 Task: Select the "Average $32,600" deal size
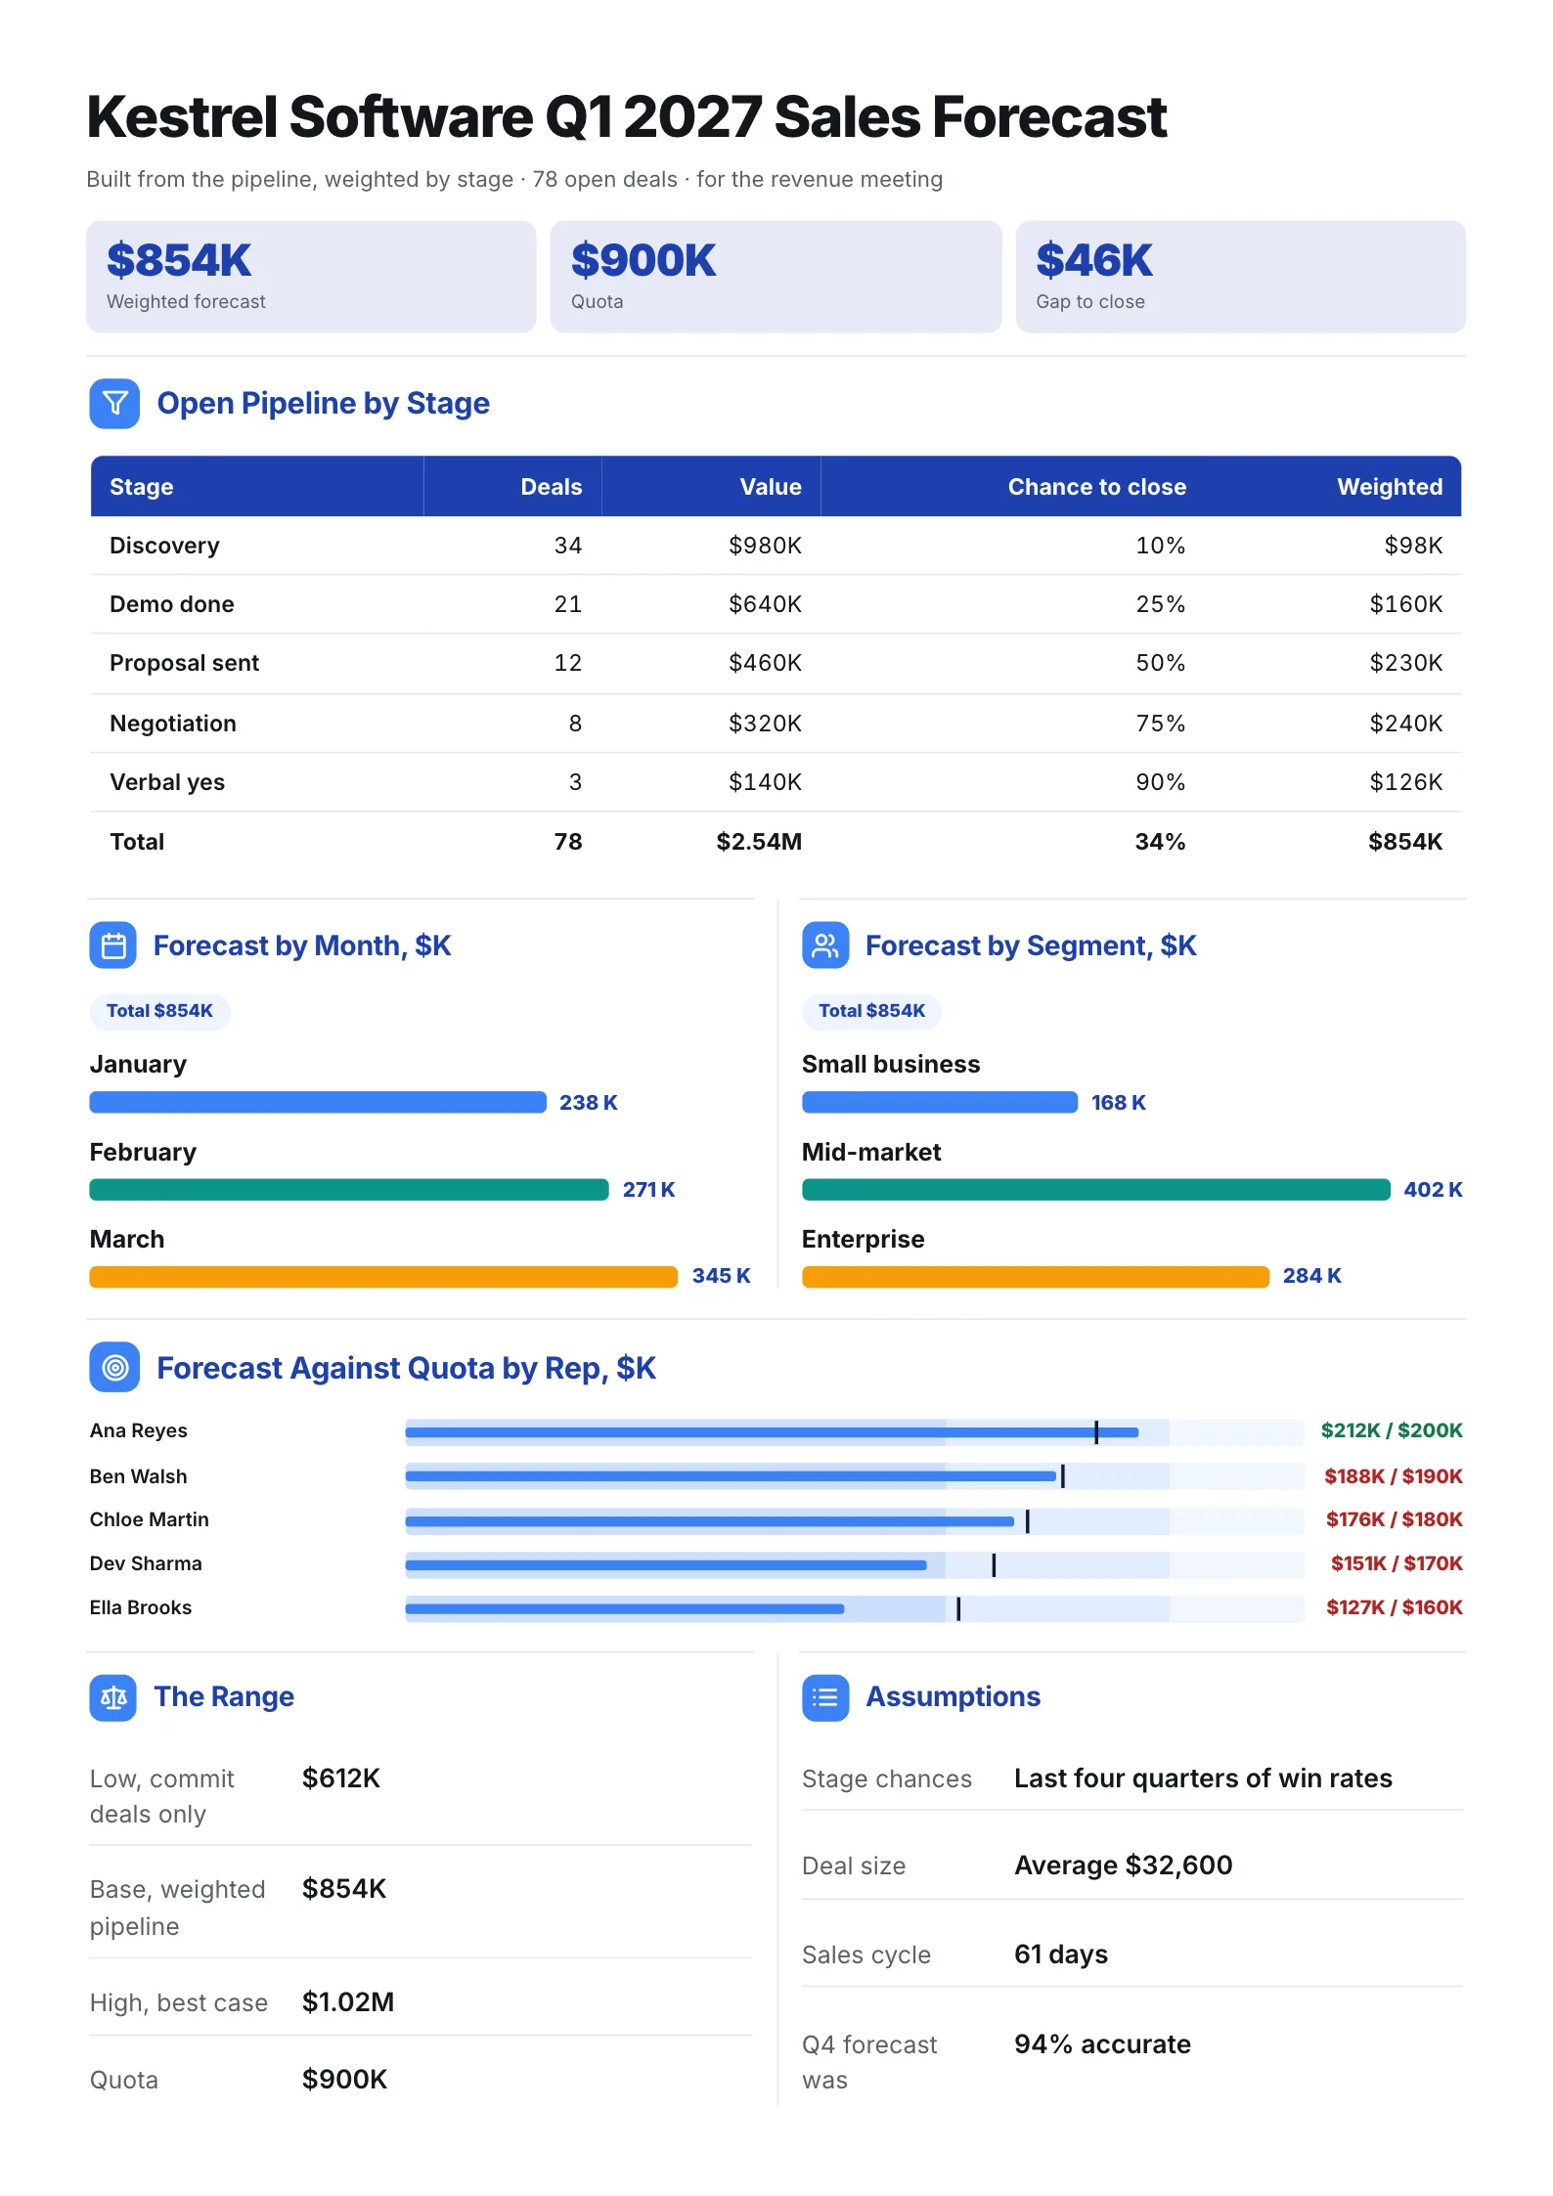coord(1123,1865)
